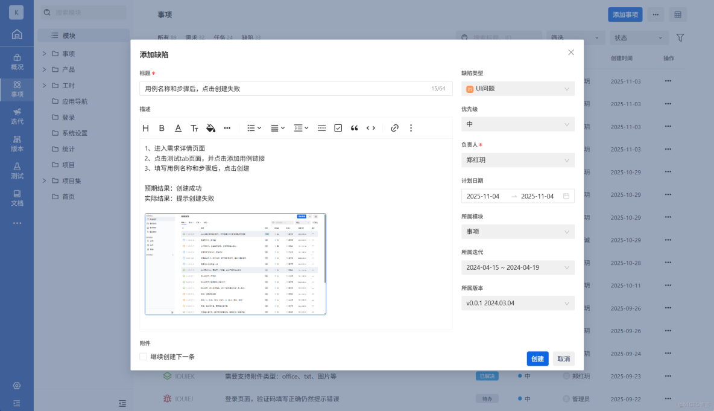Insert a task checklist via the checkbox icon
The image size is (714, 411).
pyautogui.click(x=338, y=128)
